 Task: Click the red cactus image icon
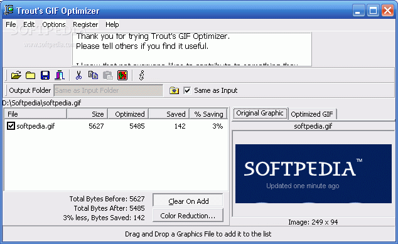[122, 75]
